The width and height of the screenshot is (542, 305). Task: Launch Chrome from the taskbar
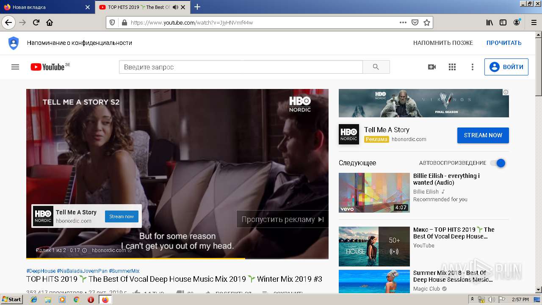click(x=76, y=299)
